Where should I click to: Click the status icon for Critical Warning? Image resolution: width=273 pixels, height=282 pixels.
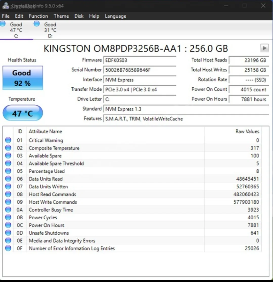click(x=8, y=140)
